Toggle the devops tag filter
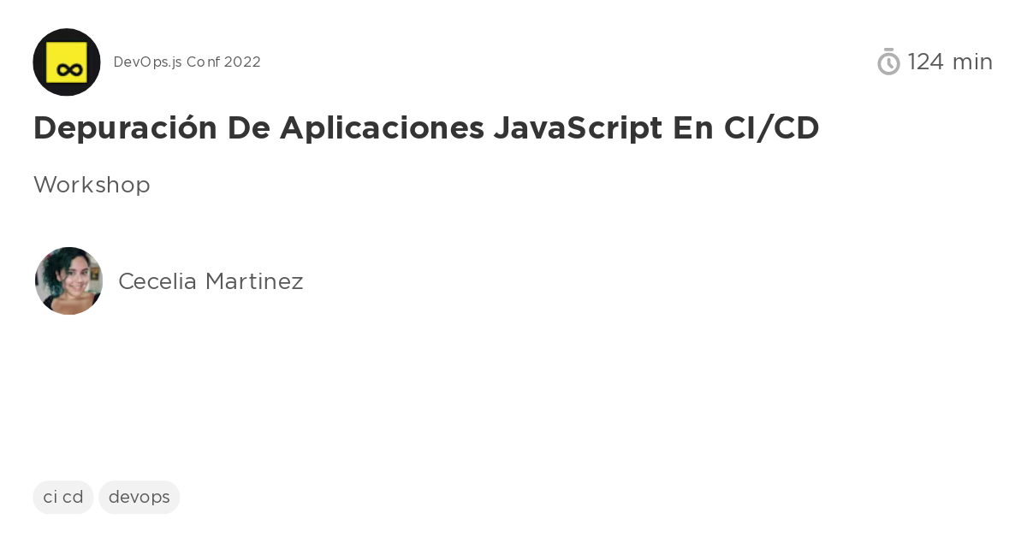Screen dimensions: 1027x537 click(x=139, y=497)
